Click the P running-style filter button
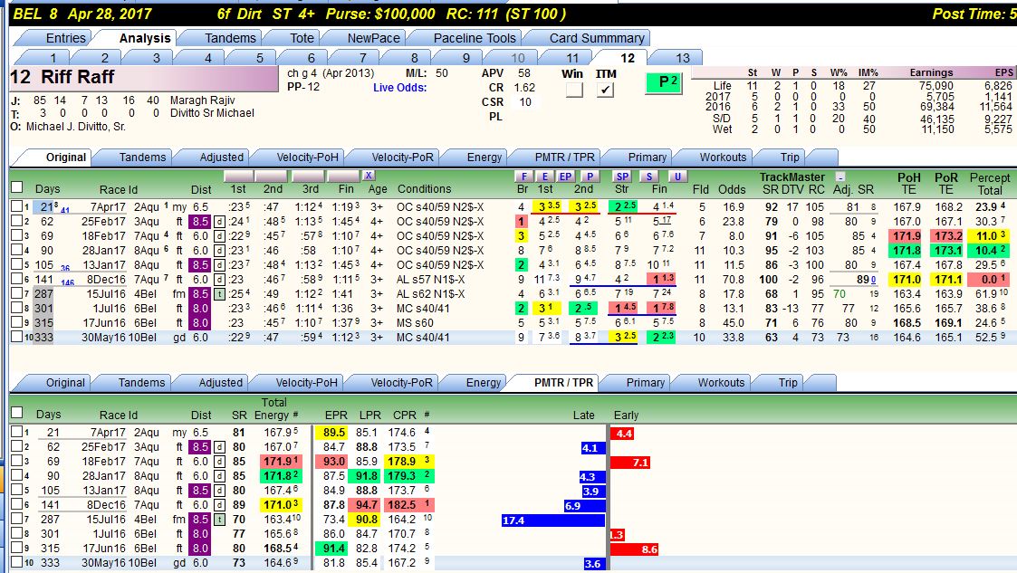This screenshot has width=1017, height=573. point(589,177)
